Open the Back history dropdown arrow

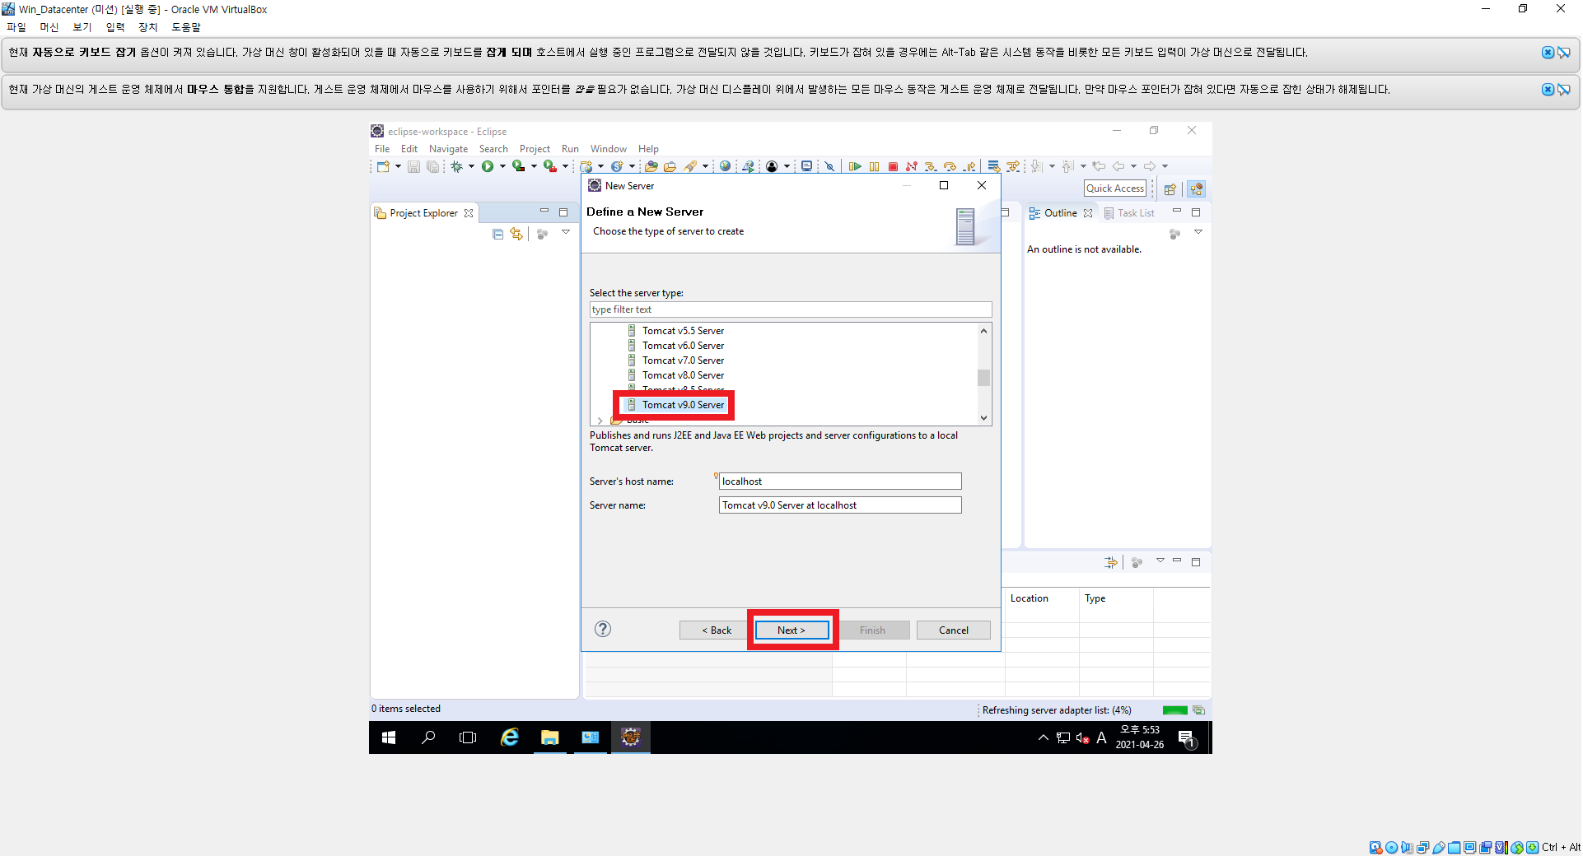tap(1133, 166)
